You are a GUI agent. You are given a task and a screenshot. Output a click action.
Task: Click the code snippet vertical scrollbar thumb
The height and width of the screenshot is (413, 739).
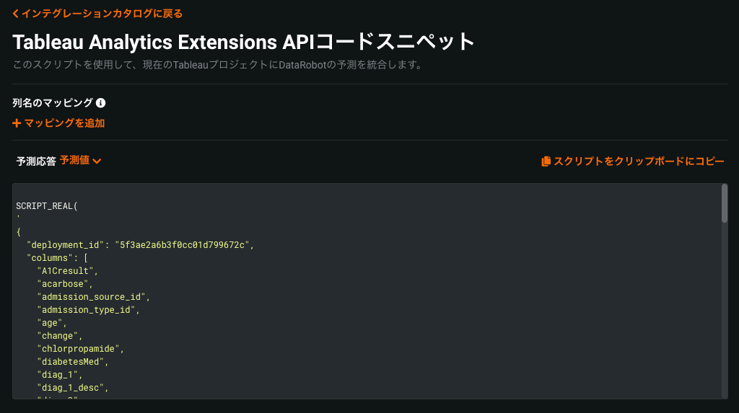pyautogui.click(x=724, y=204)
